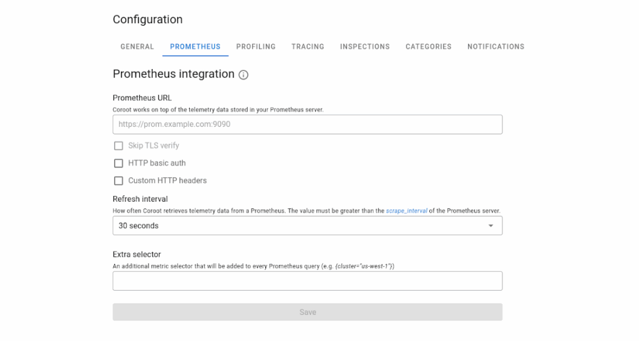Select the Prometheus tab
This screenshot has width=639, height=341.
click(x=195, y=47)
